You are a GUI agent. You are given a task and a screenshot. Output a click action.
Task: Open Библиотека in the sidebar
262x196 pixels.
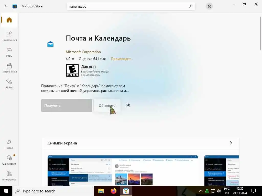coord(9,176)
